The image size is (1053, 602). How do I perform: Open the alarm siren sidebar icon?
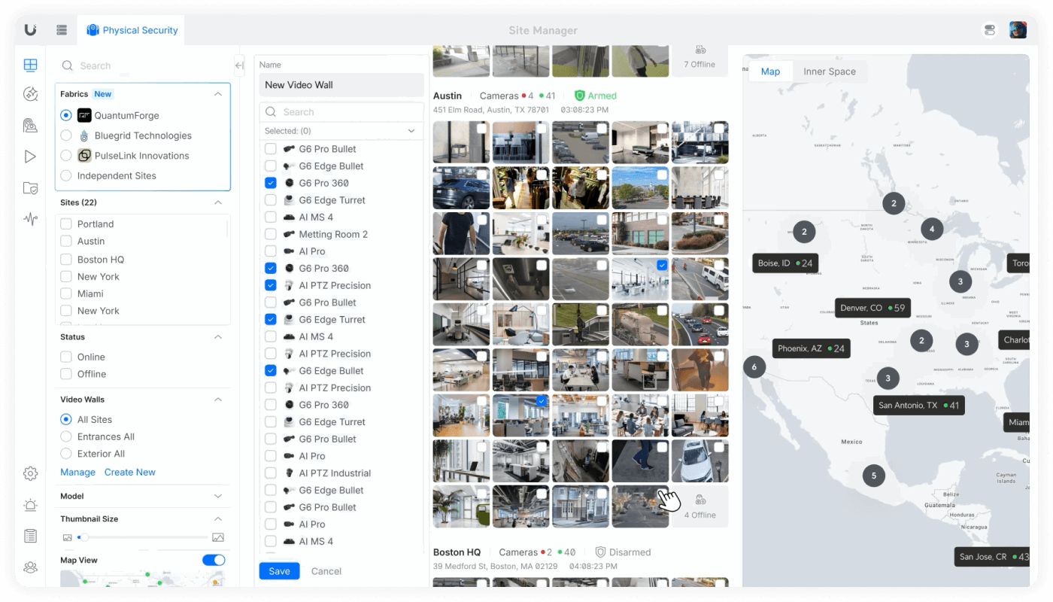30,505
